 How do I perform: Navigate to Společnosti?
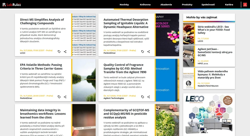pyautogui.click(x=208, y=5)
